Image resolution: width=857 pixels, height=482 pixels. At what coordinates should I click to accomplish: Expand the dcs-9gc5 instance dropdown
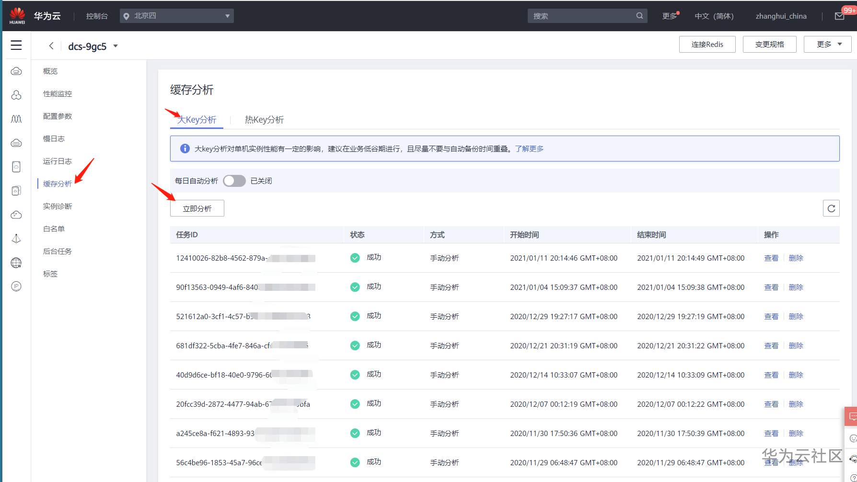coord(115,46)
